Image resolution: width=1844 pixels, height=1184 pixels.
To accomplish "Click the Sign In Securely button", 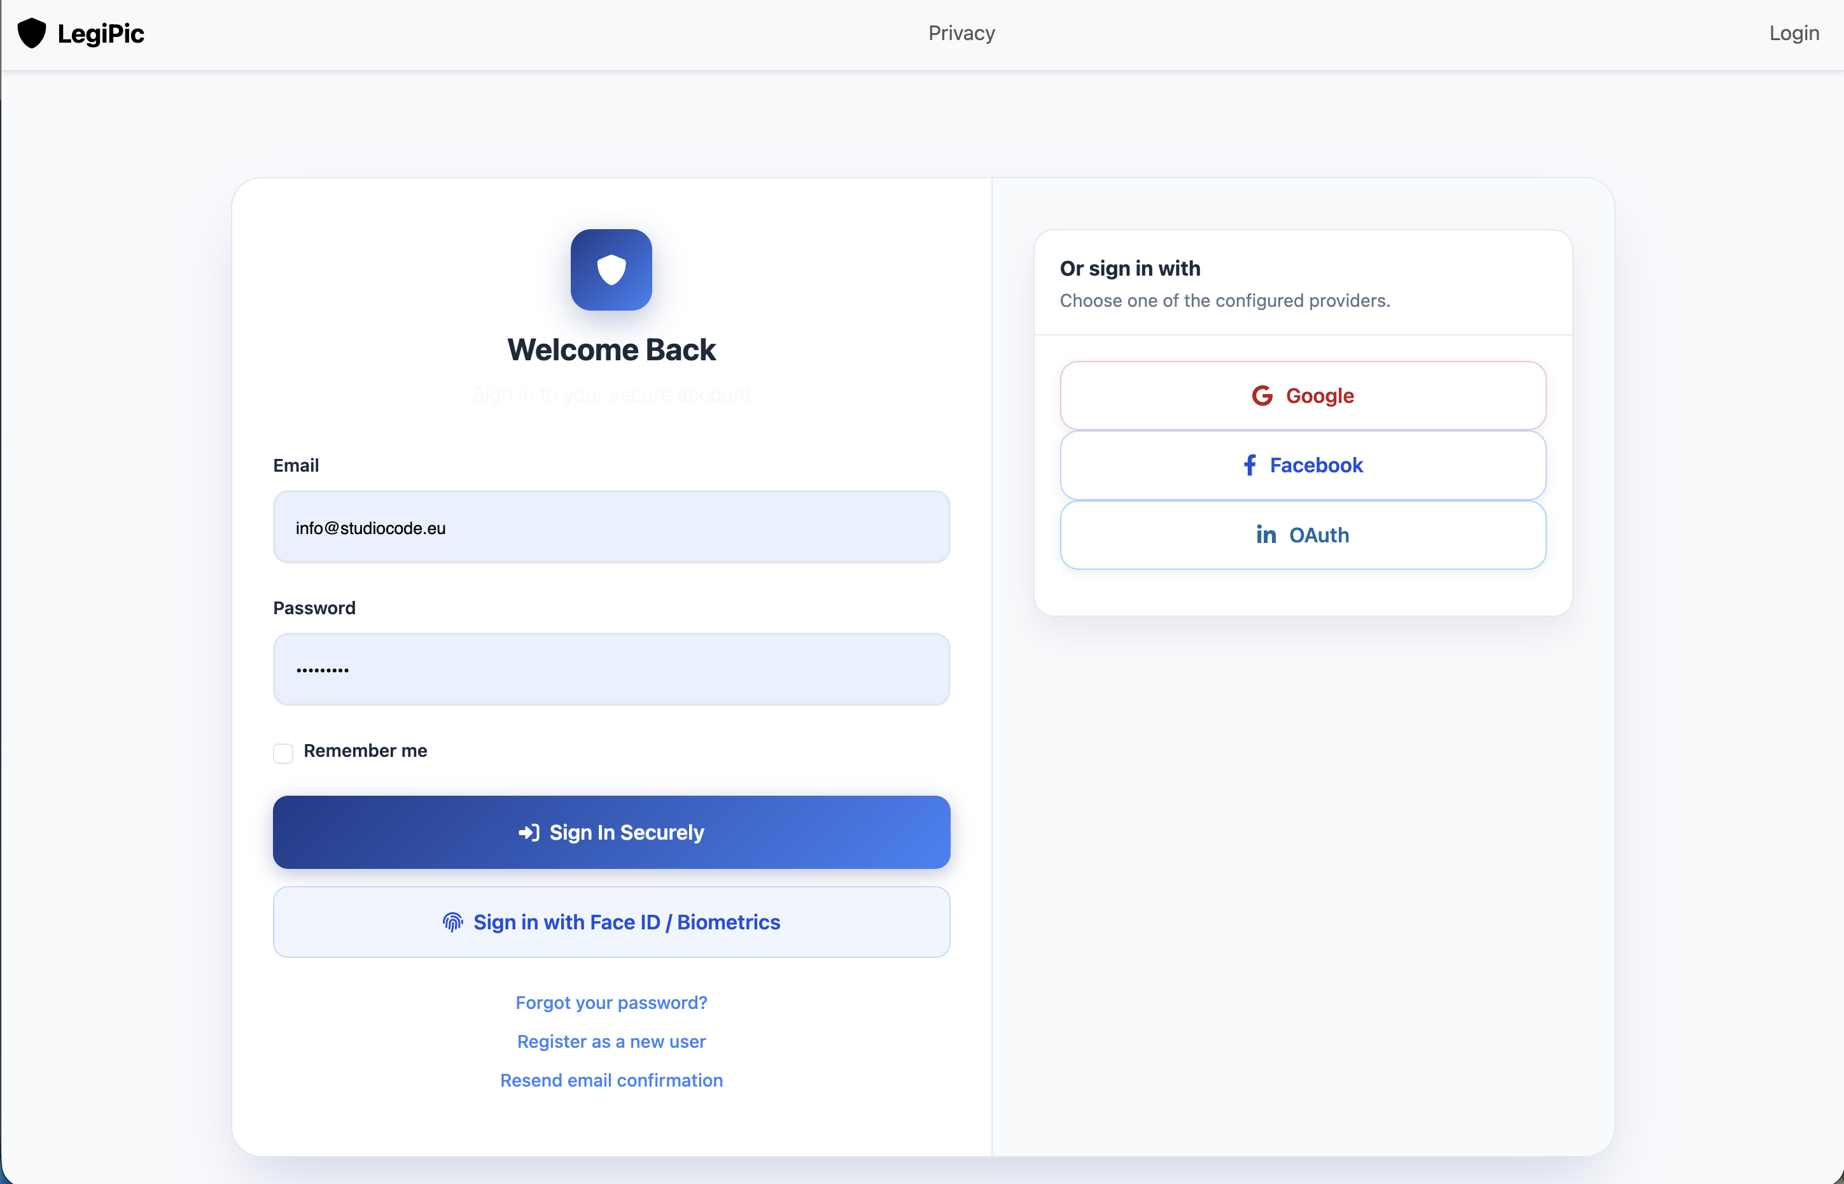I will coord(611,832).
